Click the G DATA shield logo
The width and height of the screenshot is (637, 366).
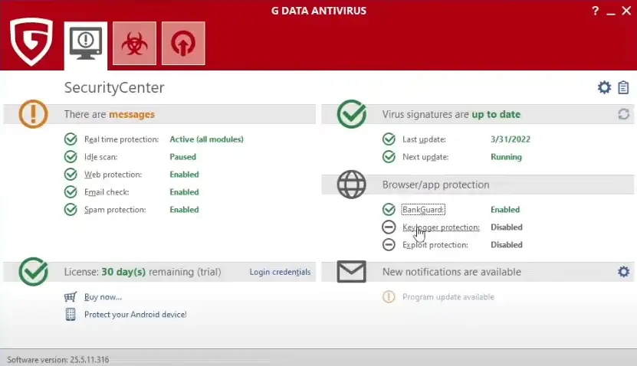click(31, 41)
